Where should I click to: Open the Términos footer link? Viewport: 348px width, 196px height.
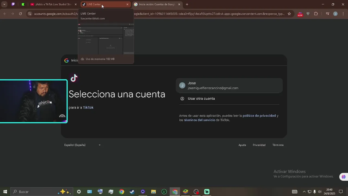[278, 145]
